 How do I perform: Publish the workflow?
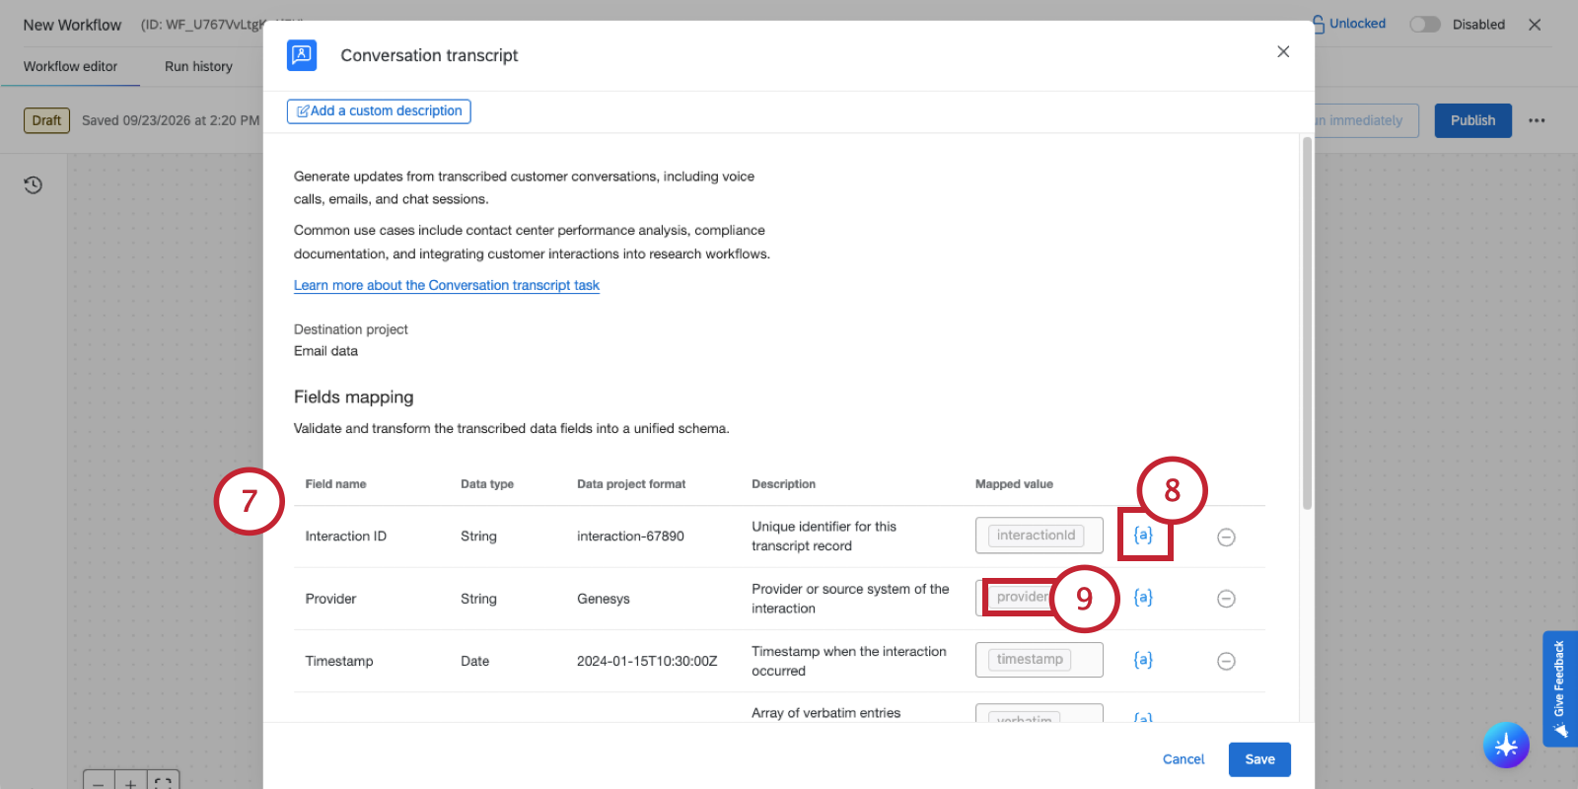[x=1472, y=120]
